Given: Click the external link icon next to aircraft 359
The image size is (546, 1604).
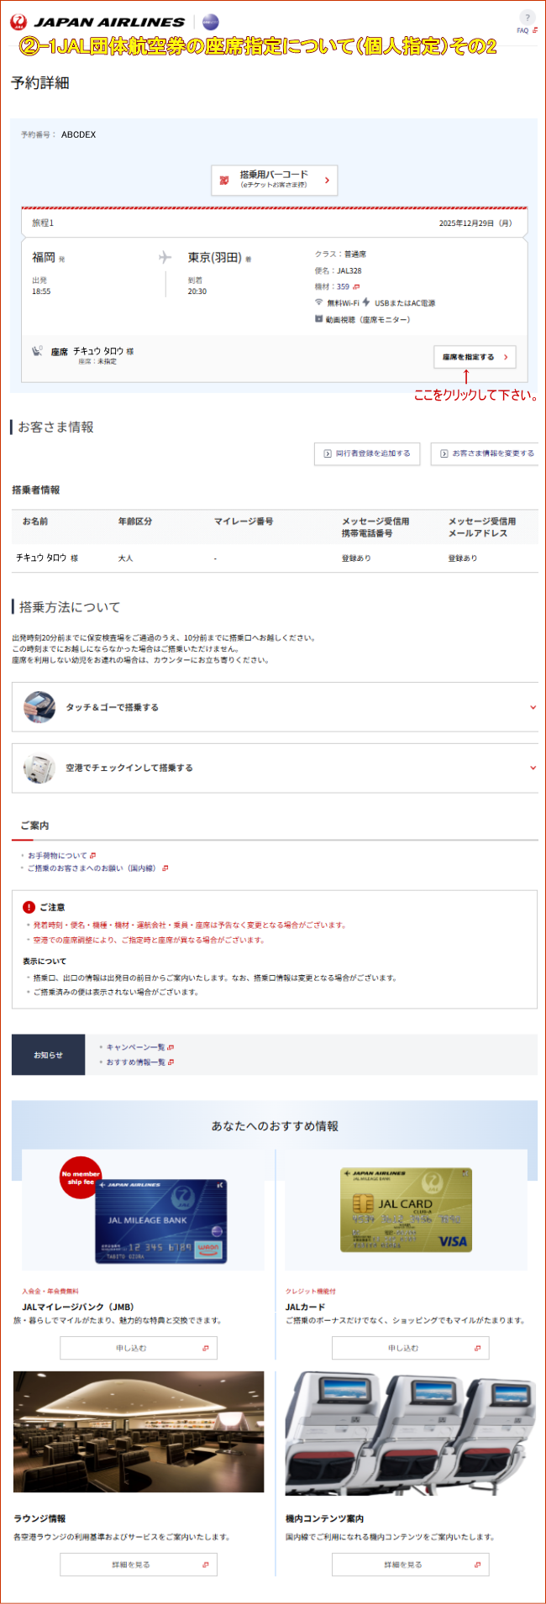Looking at the screenshot, I should (356, 287).
